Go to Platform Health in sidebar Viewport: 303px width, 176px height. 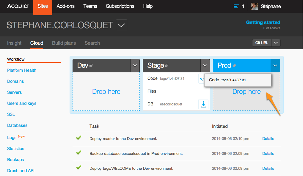pyautogui.click(x=22, y=70)
